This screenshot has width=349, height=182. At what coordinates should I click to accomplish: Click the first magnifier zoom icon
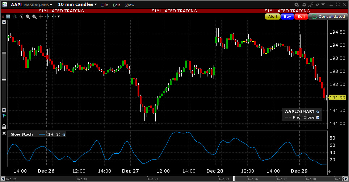(x=28, y=16)
